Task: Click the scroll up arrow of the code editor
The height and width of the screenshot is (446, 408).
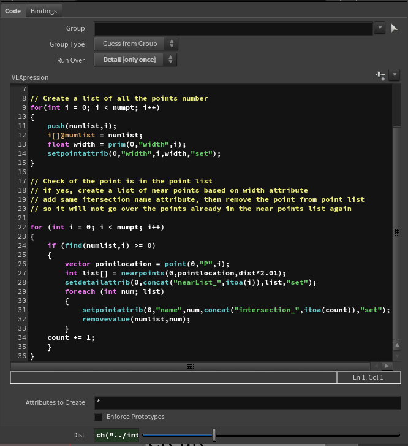Action: pos(397,345)
